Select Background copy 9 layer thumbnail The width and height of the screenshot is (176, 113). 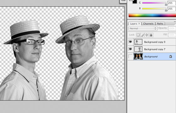pos(138,42)
